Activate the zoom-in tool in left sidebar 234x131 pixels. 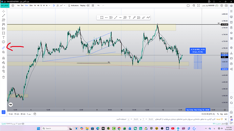[4, 52]
